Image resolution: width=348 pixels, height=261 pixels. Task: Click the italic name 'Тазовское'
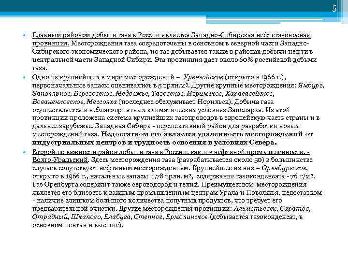click(x=167, y=93)
